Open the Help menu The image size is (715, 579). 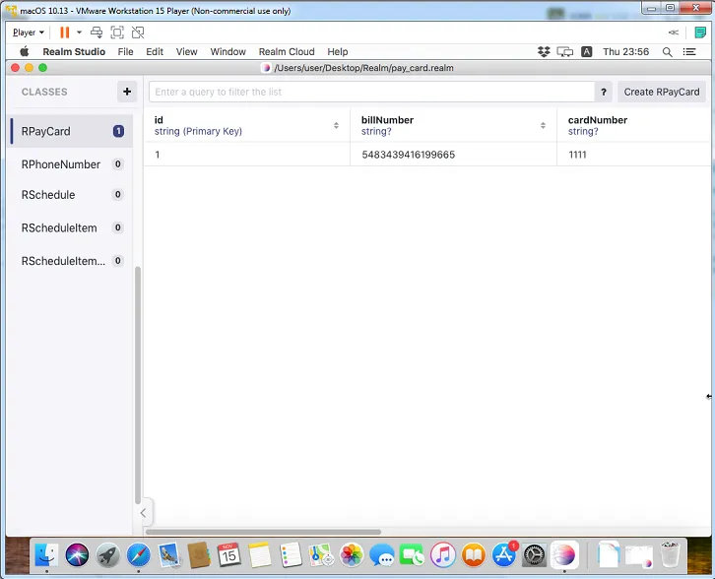click(x=338, y=51)
